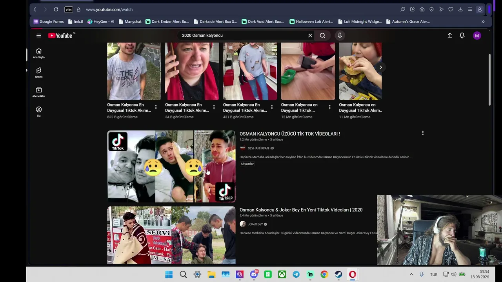
Task: Open Steam from the taskbar
Action: pos(338,275)
